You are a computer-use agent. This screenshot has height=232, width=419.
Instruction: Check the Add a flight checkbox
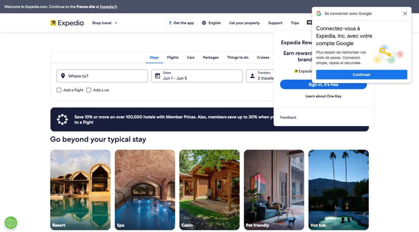pos(59,90)
